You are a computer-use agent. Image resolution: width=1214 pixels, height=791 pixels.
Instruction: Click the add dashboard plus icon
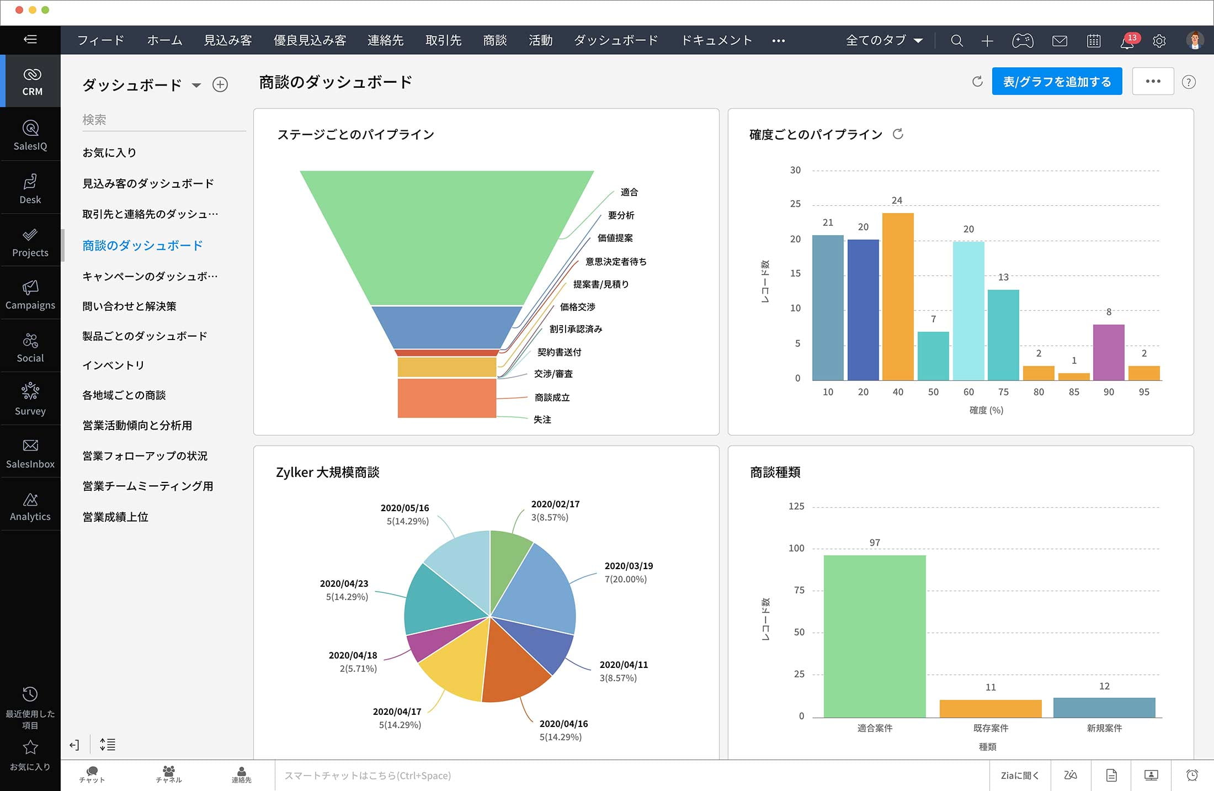(220, 84)
